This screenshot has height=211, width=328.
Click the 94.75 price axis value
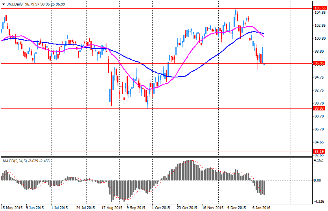tap(319, 77)
